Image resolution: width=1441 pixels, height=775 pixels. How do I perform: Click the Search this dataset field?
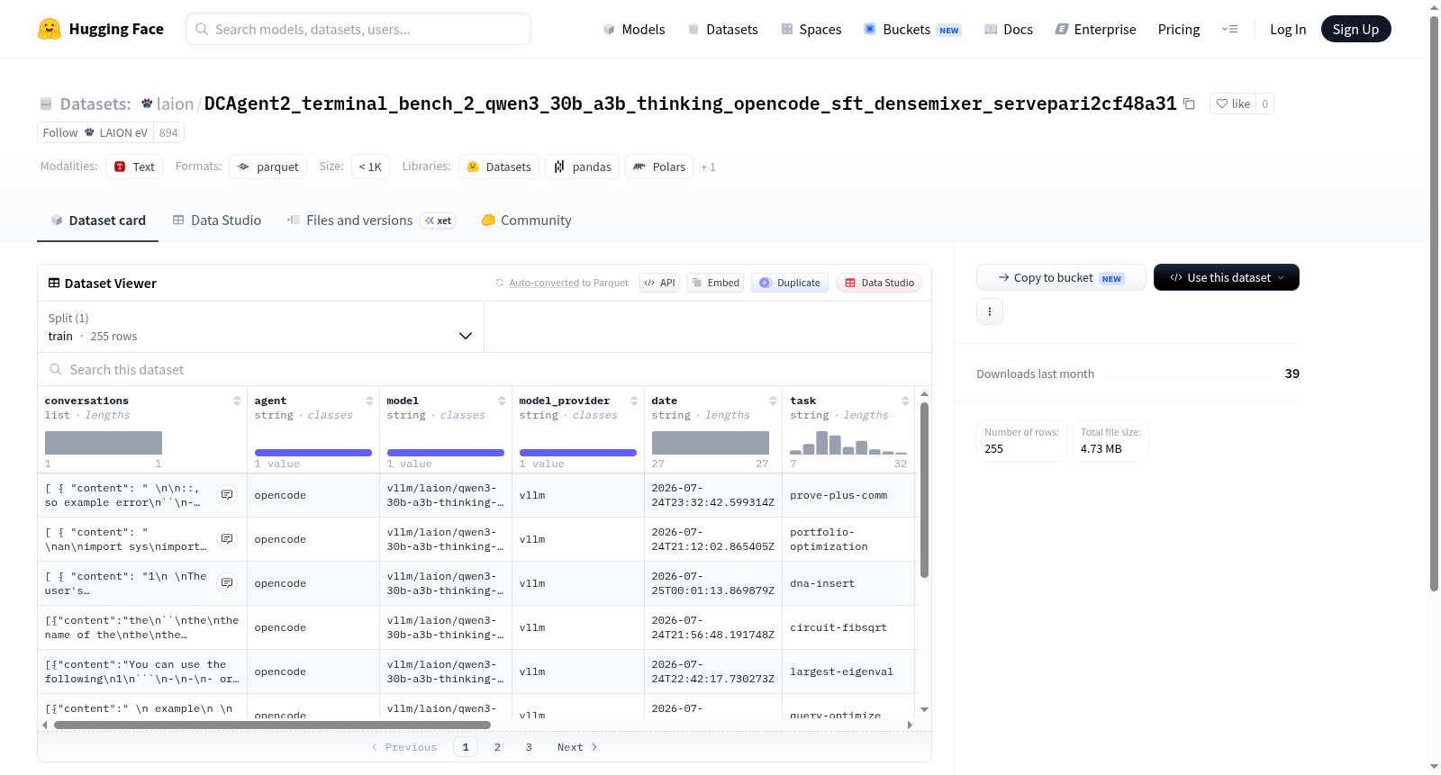(x=485, y=370)
